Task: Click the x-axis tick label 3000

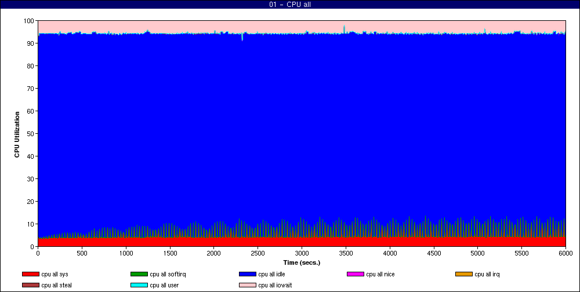Action: click(302, 253)
